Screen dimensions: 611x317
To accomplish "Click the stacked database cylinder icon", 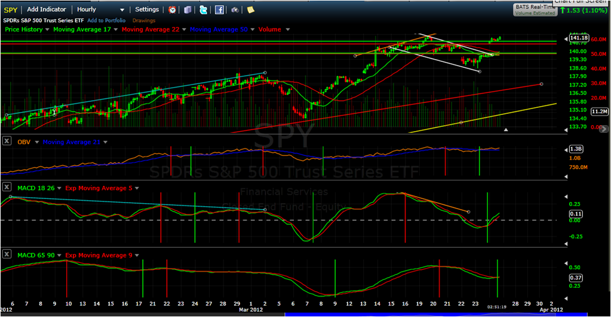I will (188, 10).
